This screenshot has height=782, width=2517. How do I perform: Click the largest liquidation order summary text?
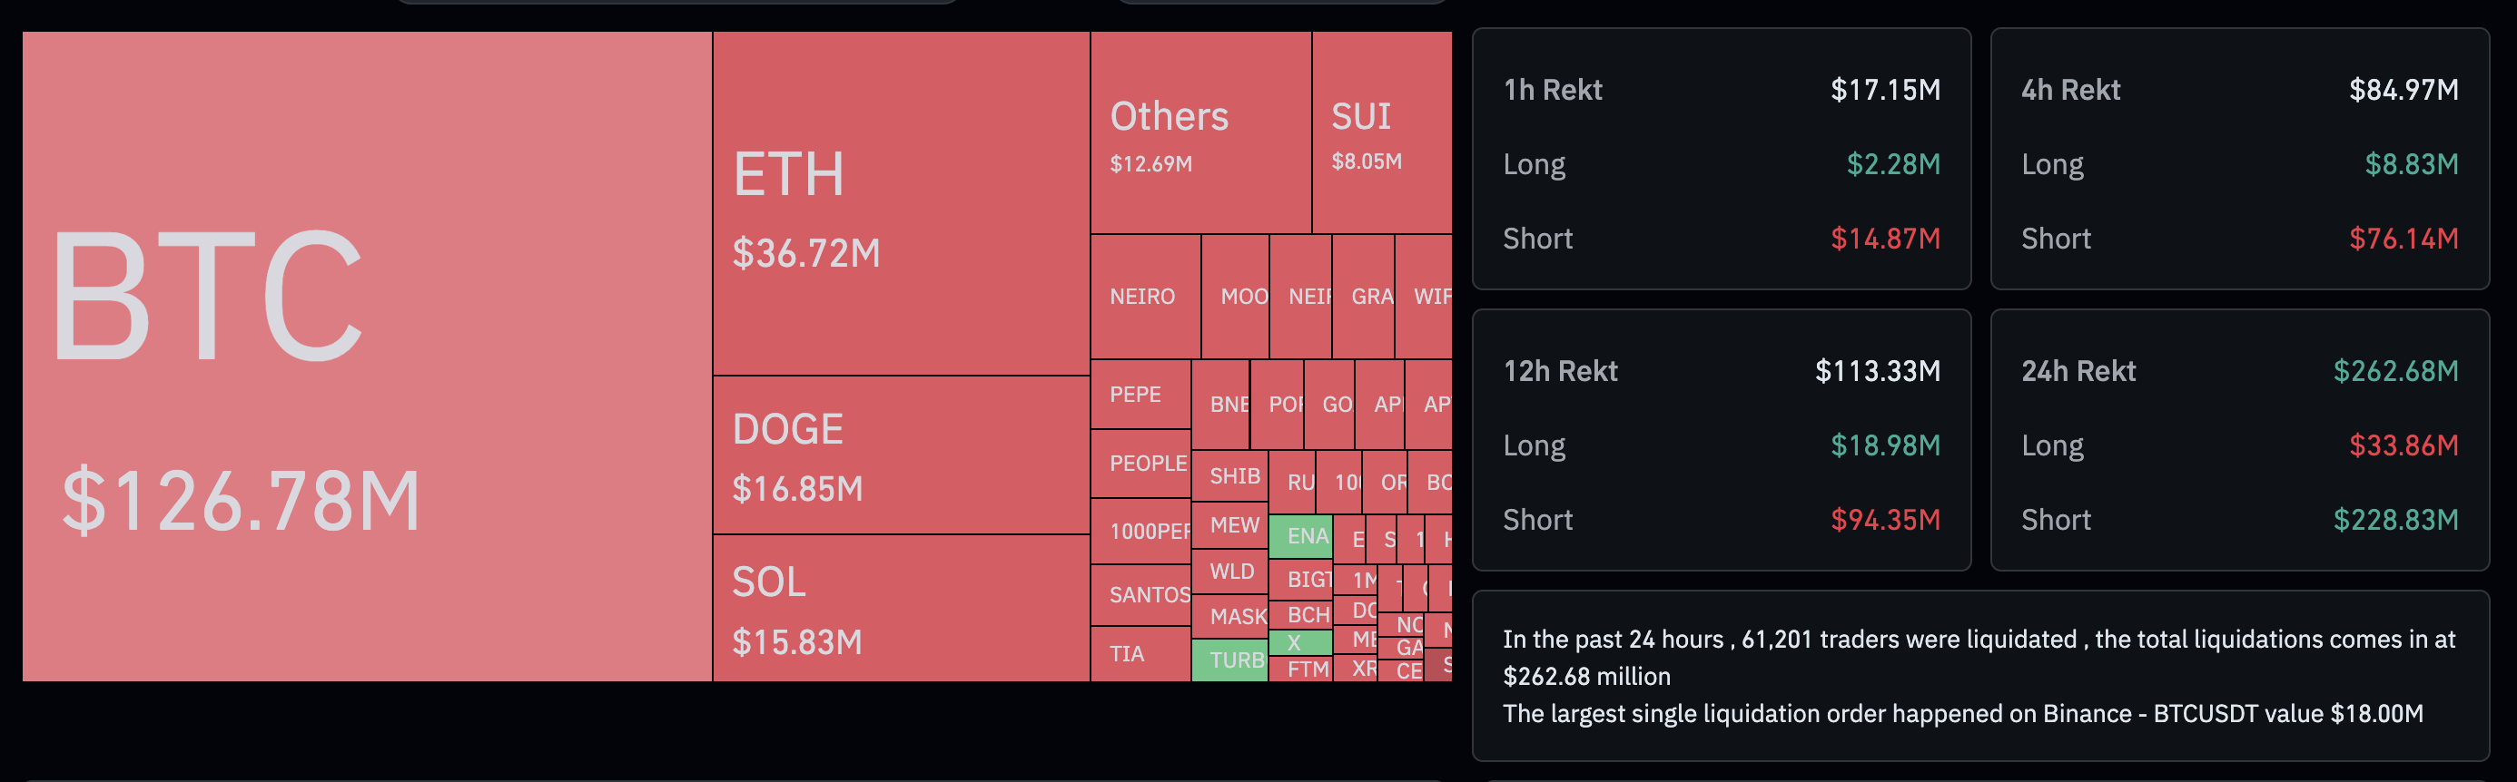(1962, 714)
